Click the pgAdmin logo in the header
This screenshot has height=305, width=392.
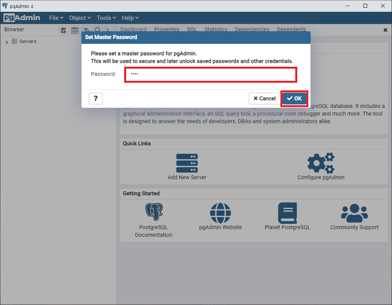click(x=22, y=18)
